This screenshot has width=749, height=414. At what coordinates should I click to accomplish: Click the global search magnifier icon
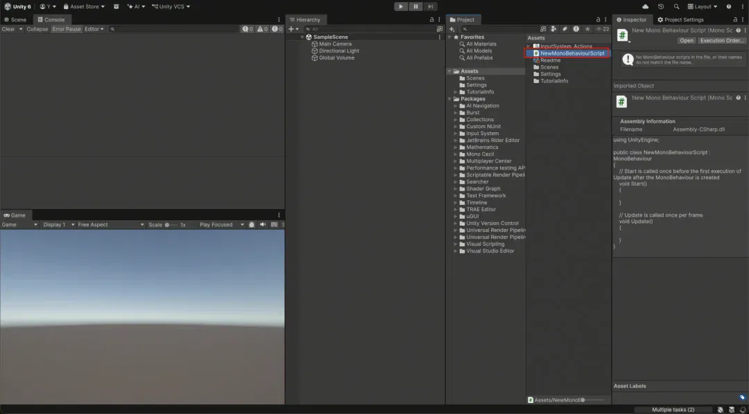pos(676,7)
